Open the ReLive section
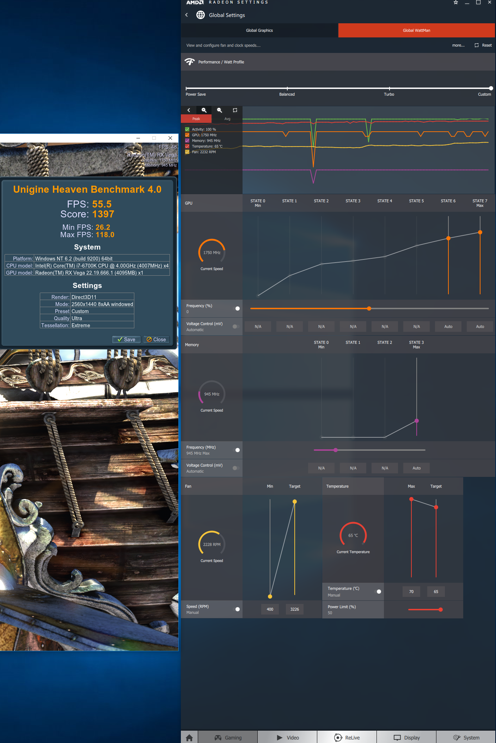Viewport: 496px width, 743px height. point(347,737)
